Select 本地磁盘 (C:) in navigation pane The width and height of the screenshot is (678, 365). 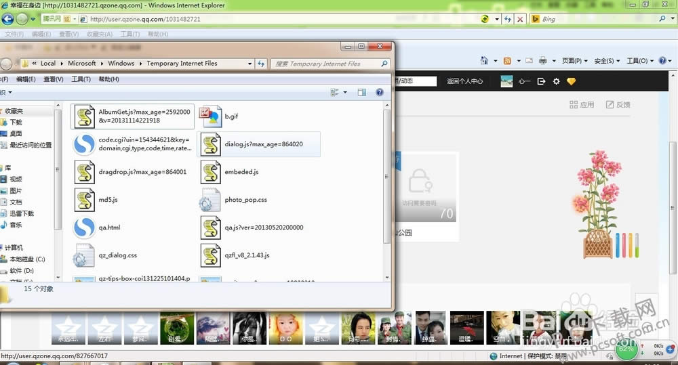tap(27, 259)
